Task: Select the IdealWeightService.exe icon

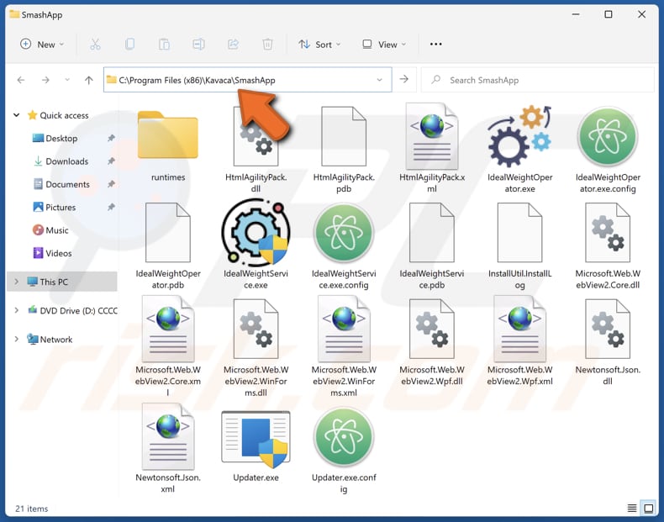Action: [x=256, y=235]
